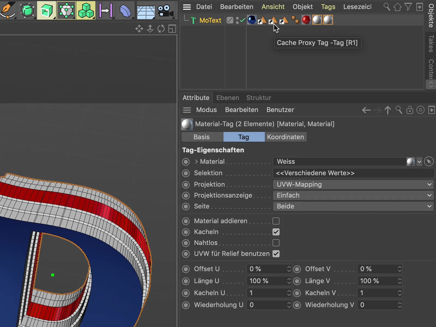Screen dimensions: 436x327
Task: Open Material link dropdown arrow
Action: click(419, 162)
